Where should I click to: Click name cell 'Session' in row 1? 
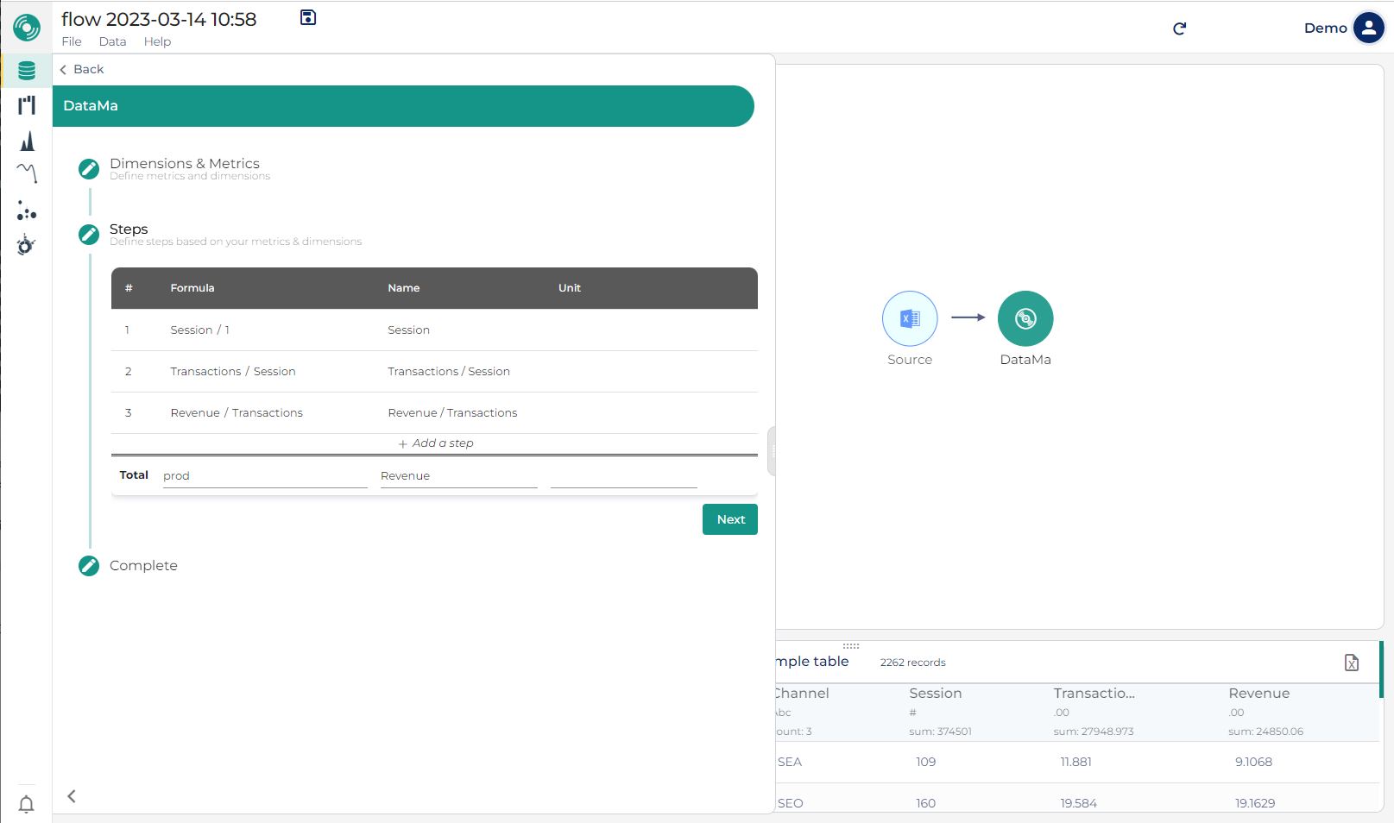[408, 330]
